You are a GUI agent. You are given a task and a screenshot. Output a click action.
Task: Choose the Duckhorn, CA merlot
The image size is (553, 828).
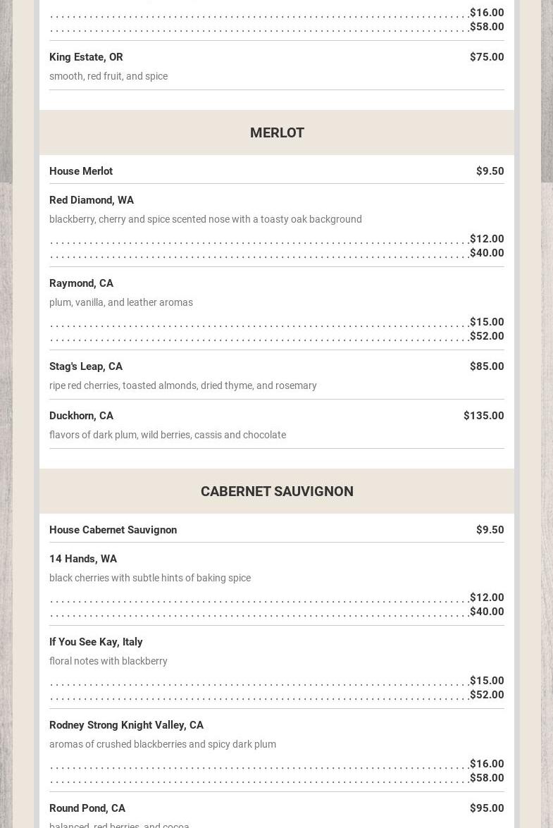[x=81, y=416]
